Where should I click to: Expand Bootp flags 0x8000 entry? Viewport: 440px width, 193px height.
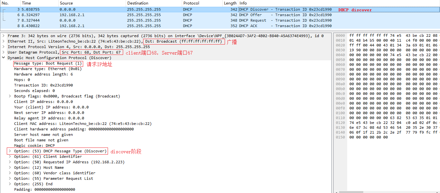pos(10,96)
